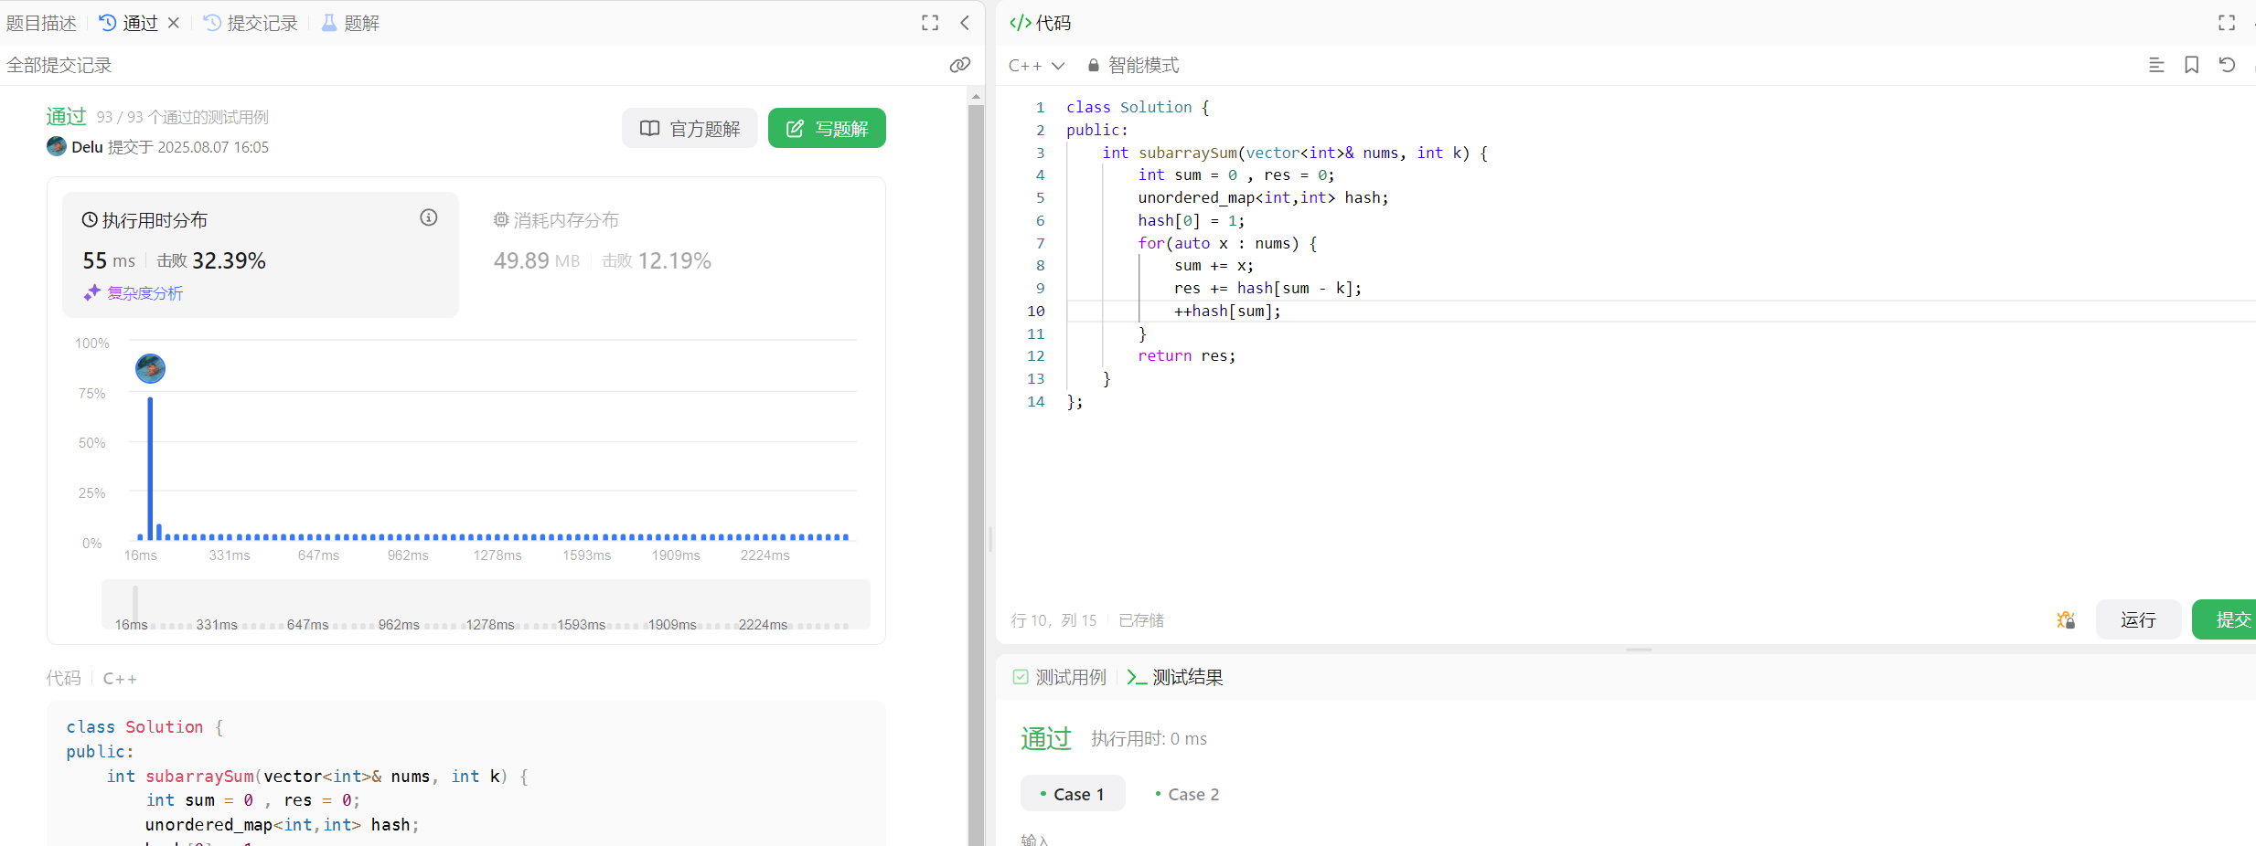
Task: Run the code with 运行 button
Action: coord(2138,619)
